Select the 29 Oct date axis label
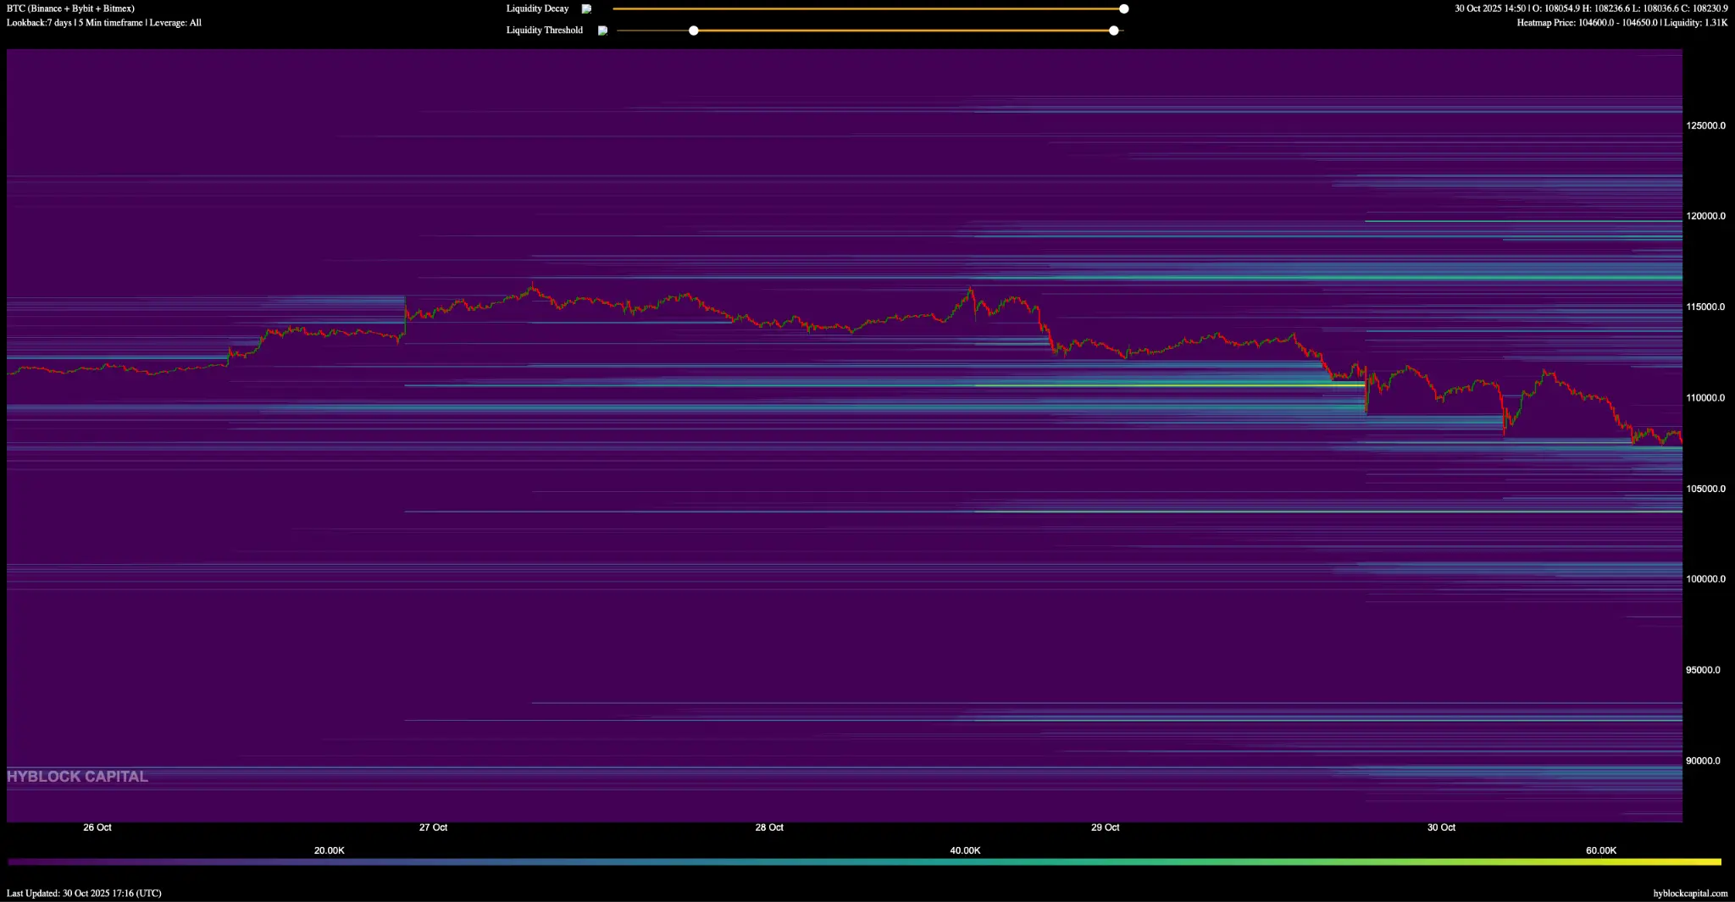The width and height of the screenshot is (1735, 902). [1105, 827]
